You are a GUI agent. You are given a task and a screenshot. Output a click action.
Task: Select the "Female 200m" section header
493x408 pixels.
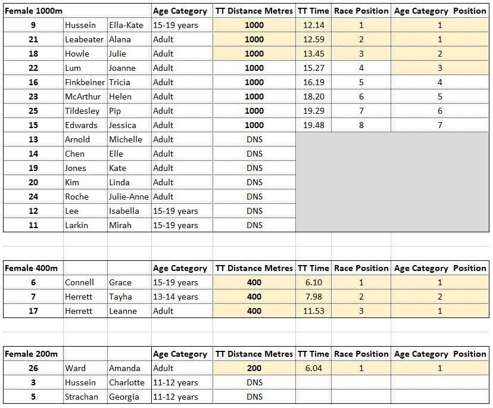[x=32, y=354]
